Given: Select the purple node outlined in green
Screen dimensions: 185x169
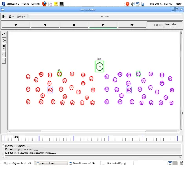Looking at the screenshot, I should tap(138, 74).
